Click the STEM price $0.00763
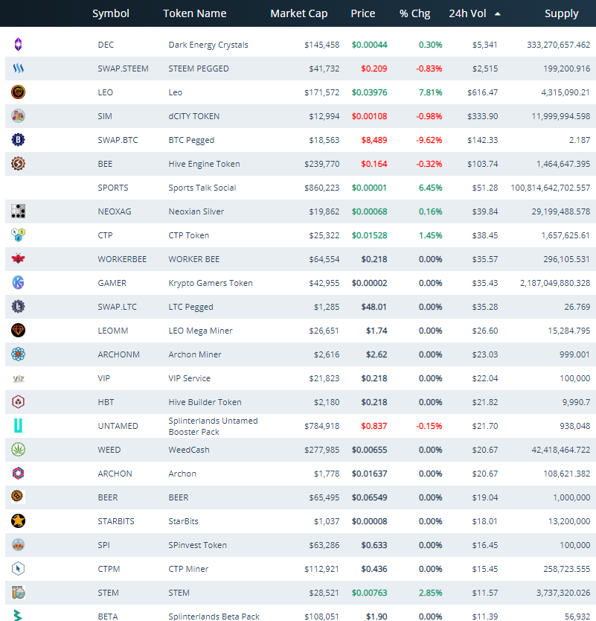 point(369,593)
